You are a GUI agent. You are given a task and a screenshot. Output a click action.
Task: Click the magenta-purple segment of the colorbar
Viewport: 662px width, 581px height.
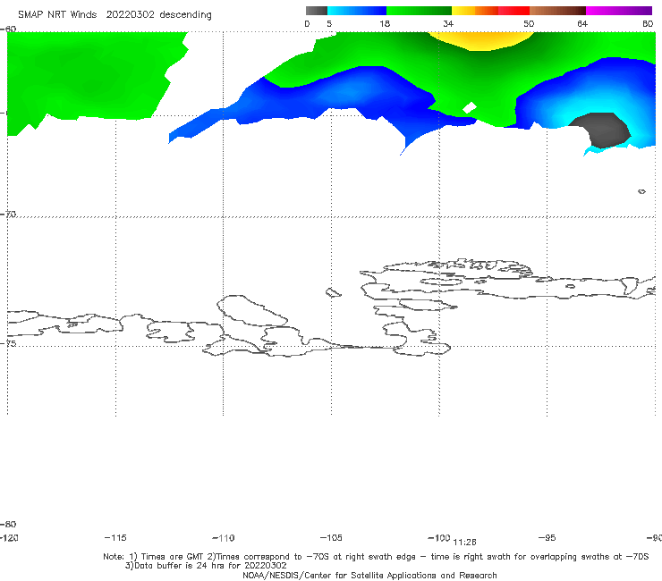619,11
